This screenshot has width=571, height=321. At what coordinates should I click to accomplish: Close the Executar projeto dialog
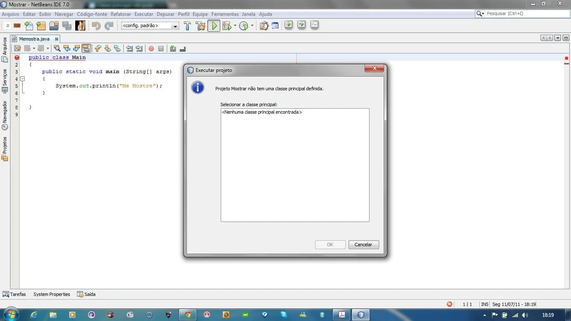click(x=374, y=69)
